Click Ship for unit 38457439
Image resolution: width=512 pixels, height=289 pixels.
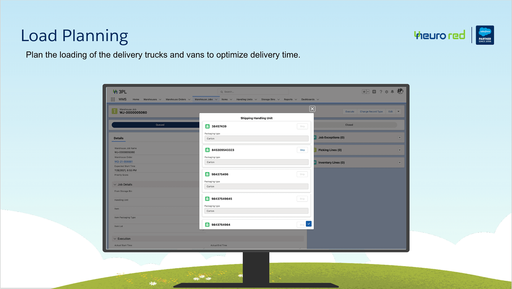click(x=302, y=126)
